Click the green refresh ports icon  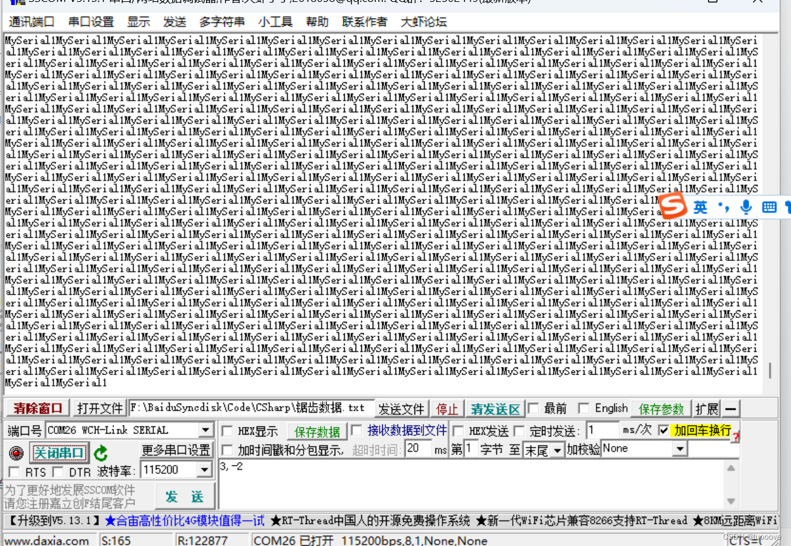101,453
